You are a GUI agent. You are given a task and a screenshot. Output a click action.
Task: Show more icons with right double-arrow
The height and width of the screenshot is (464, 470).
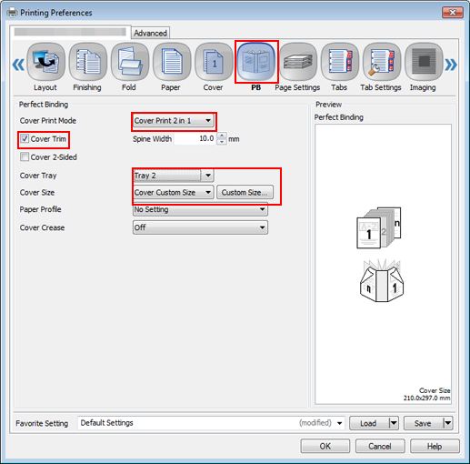point(451,65)
